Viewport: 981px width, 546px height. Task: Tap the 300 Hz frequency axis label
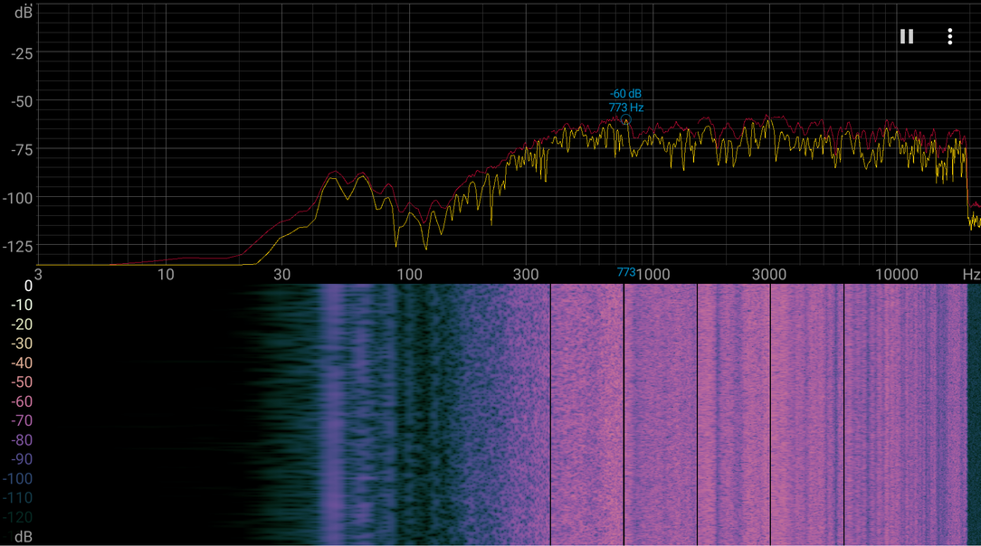click(x=526, y=274)
